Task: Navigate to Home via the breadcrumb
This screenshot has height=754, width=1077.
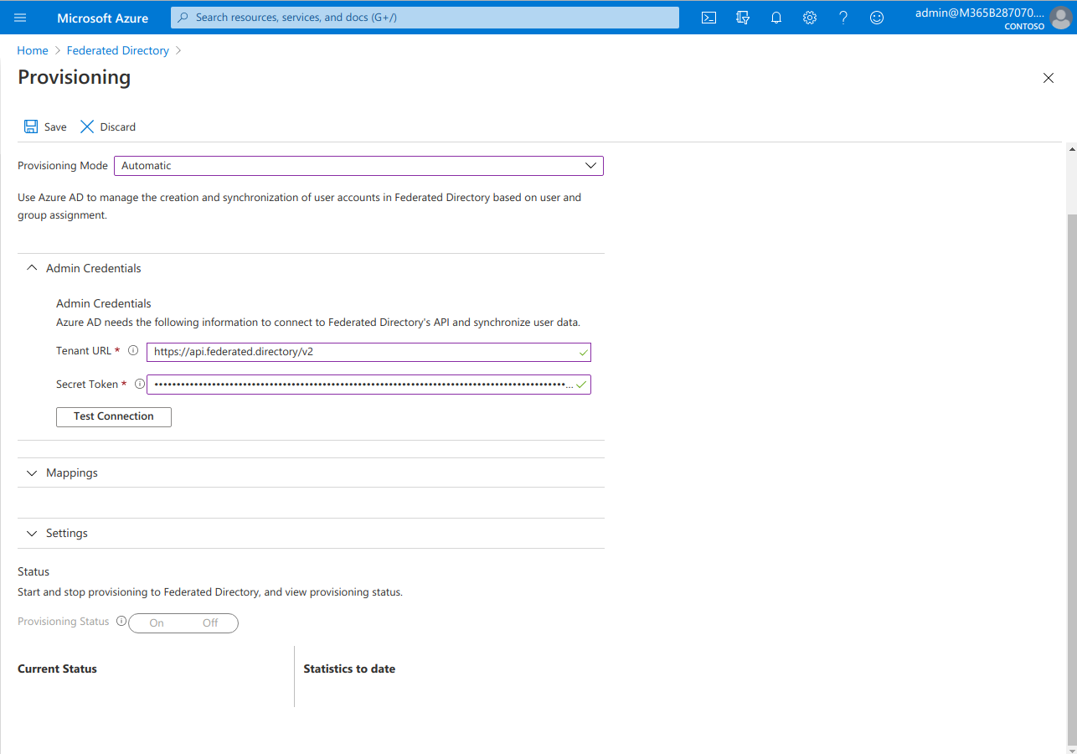Action: (32, 50)
